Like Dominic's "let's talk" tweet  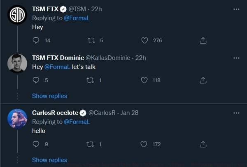(144, 80)
